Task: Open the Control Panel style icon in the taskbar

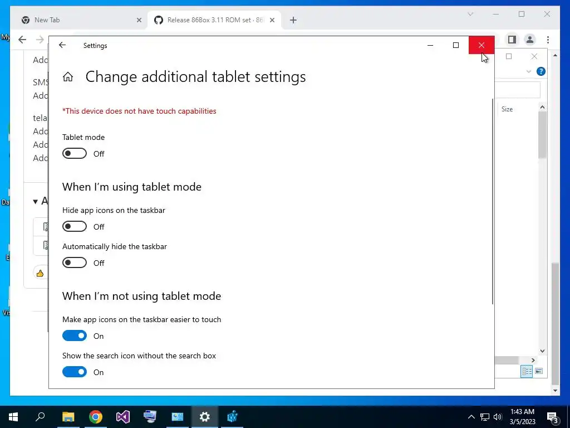Action: tap(178, 417)
